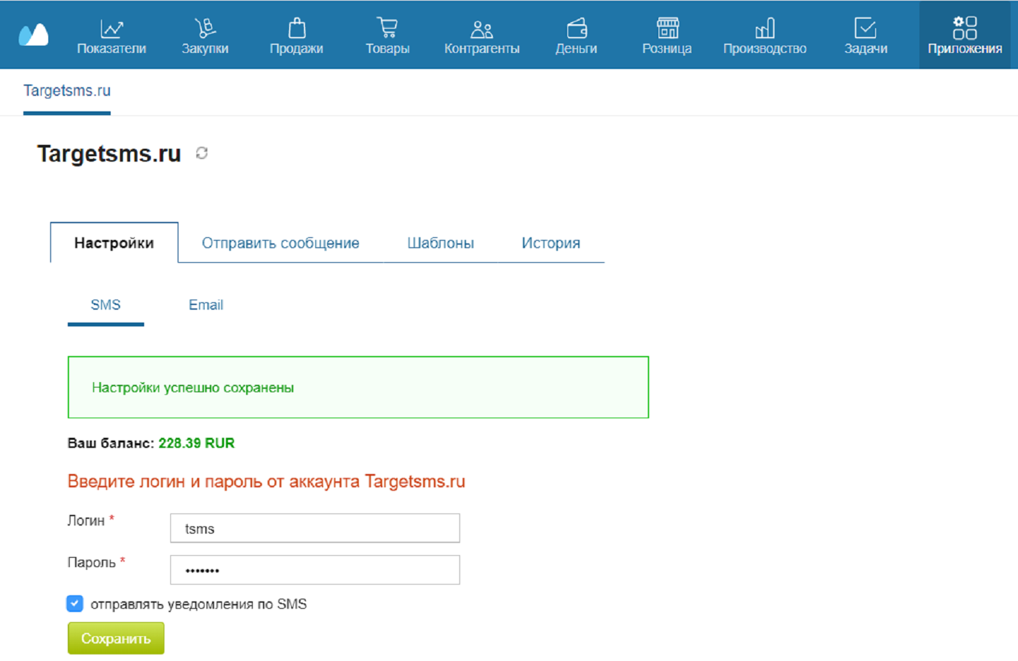Open Задачи checkmark icon
Screen dimensions: 1018x661
pyautogui.click(x=865, y=28)
